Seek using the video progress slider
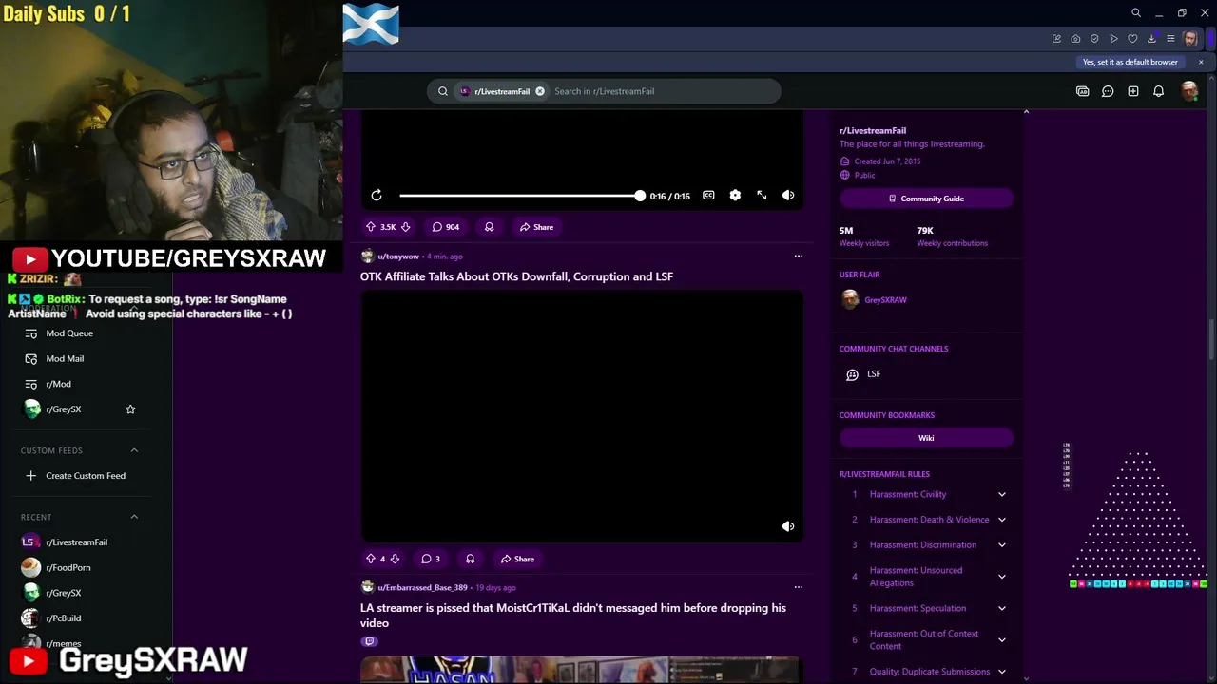This screenshot has height=684, width=1217. click(520, 196)
